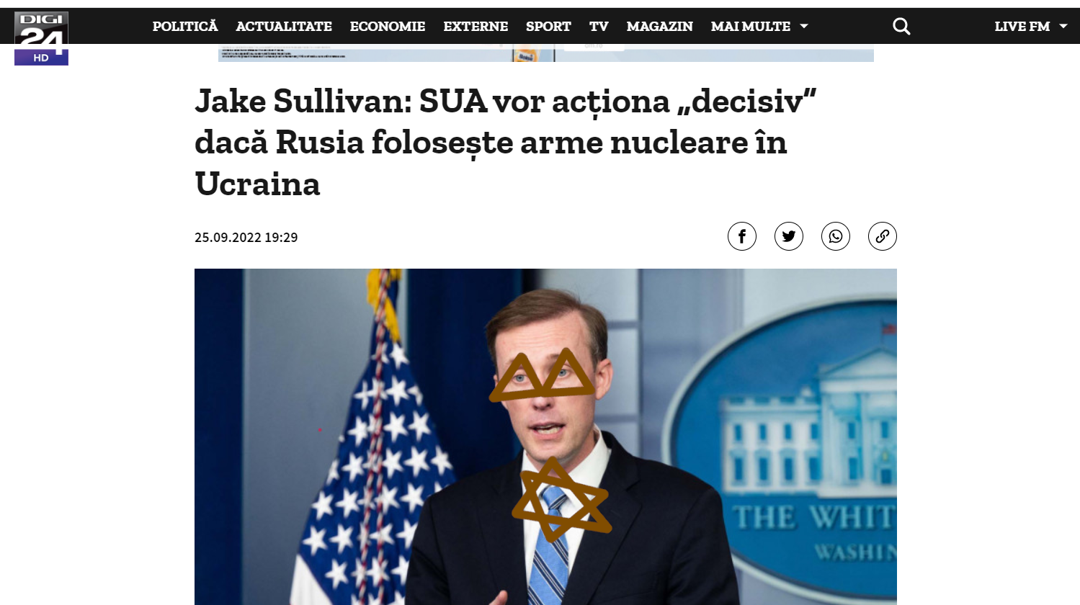Viewport: 1080px width, 605px height.
Task: Expand the MAI MULTE dropdown
Action: click(x=759, y=27)
